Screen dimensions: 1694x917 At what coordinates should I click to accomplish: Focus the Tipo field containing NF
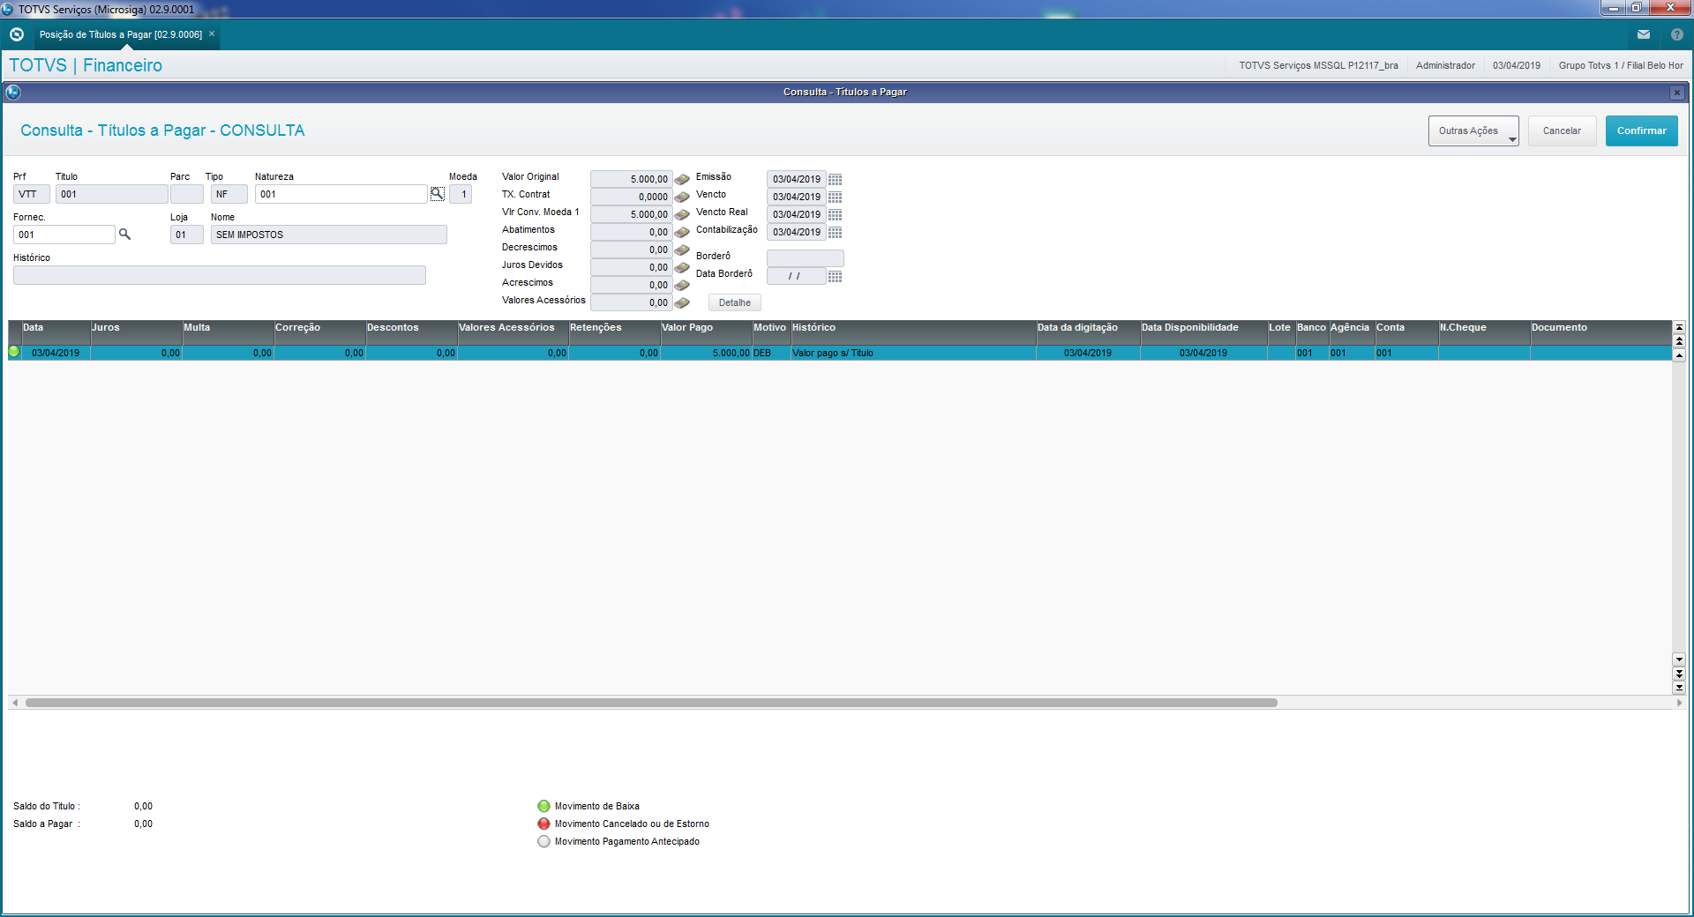coord(229,194)
